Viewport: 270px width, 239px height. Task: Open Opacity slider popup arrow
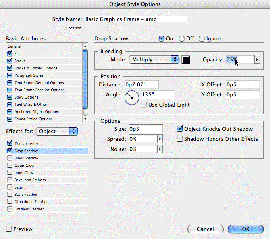257,59
